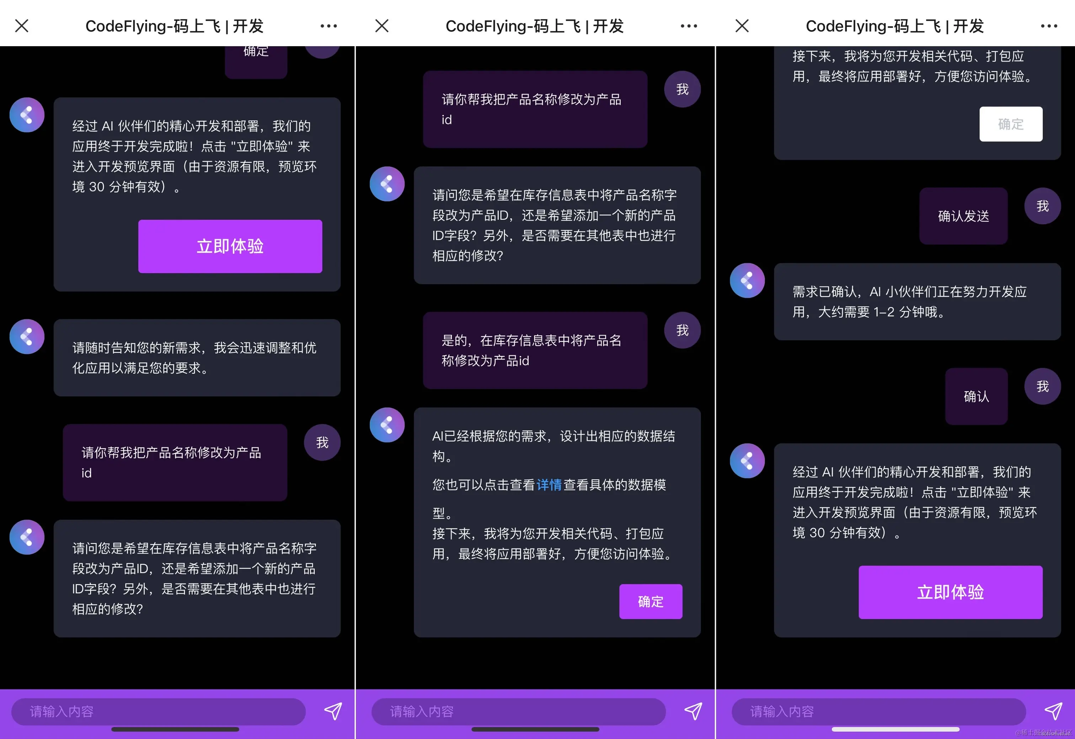The image size is (1075, 739).
Task: Open the three-dot menu in right panel
Action: [x=1049, y=26]
